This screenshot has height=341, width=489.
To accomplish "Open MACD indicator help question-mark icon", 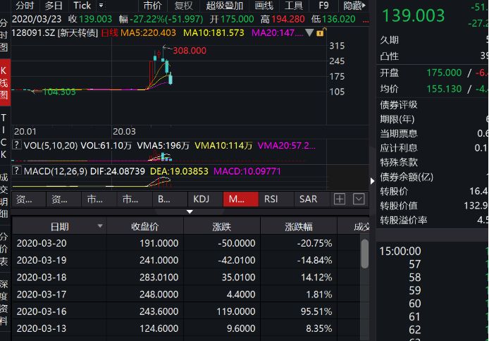I will [18, 171].
